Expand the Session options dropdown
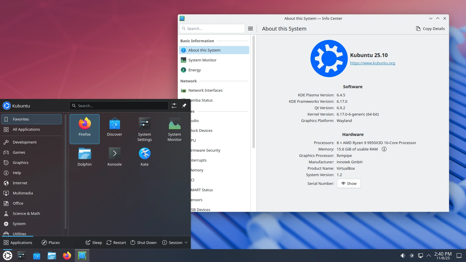 pos(175,242)
